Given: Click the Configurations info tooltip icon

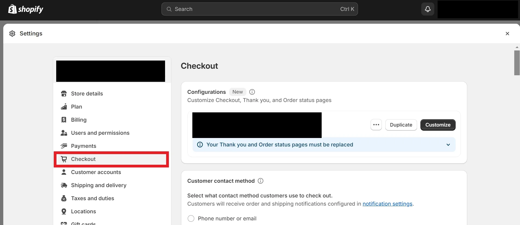Looking at the screenshot, I should [252, 92].
